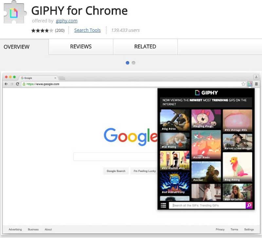Open the Terms footer link
Viewport: 262px width, 238px height.
tap(234, 229)
